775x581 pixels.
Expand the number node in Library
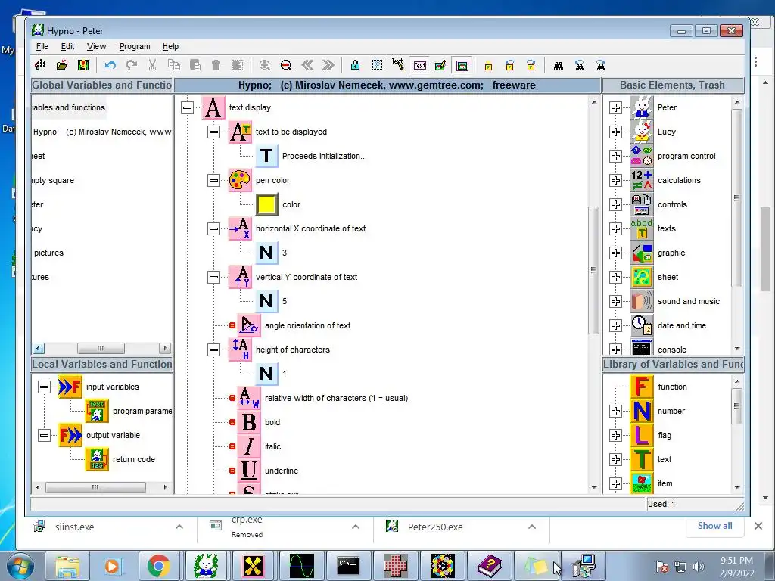click(x=615, y=411)
